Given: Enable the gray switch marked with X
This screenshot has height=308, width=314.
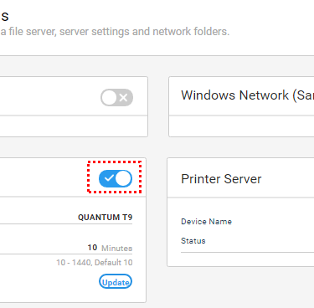Looking at the screenshot, I should [x=116, y=97].
